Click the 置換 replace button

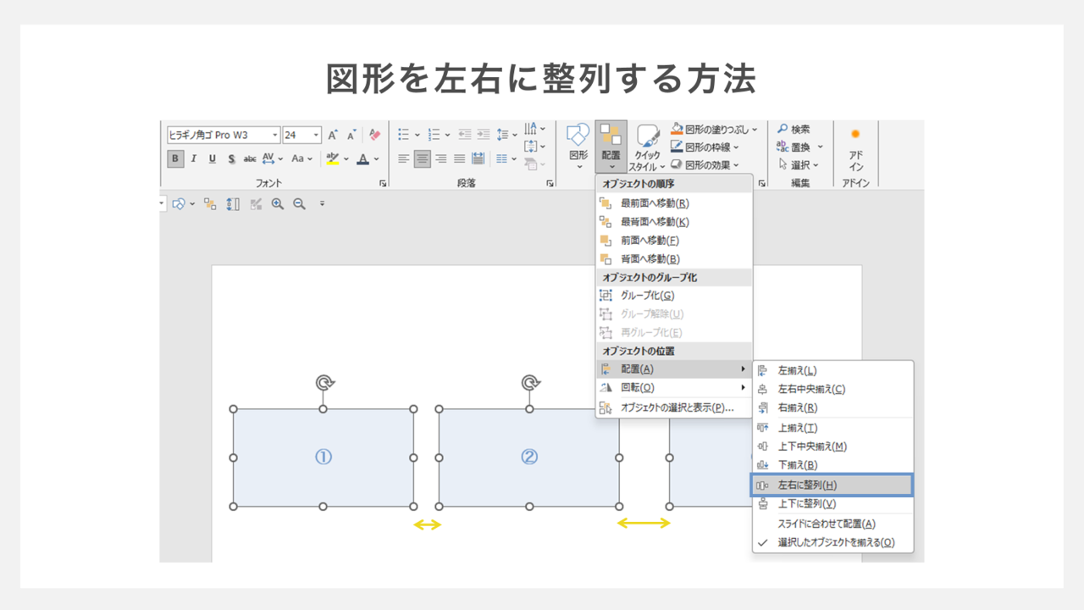click(799, 147)
